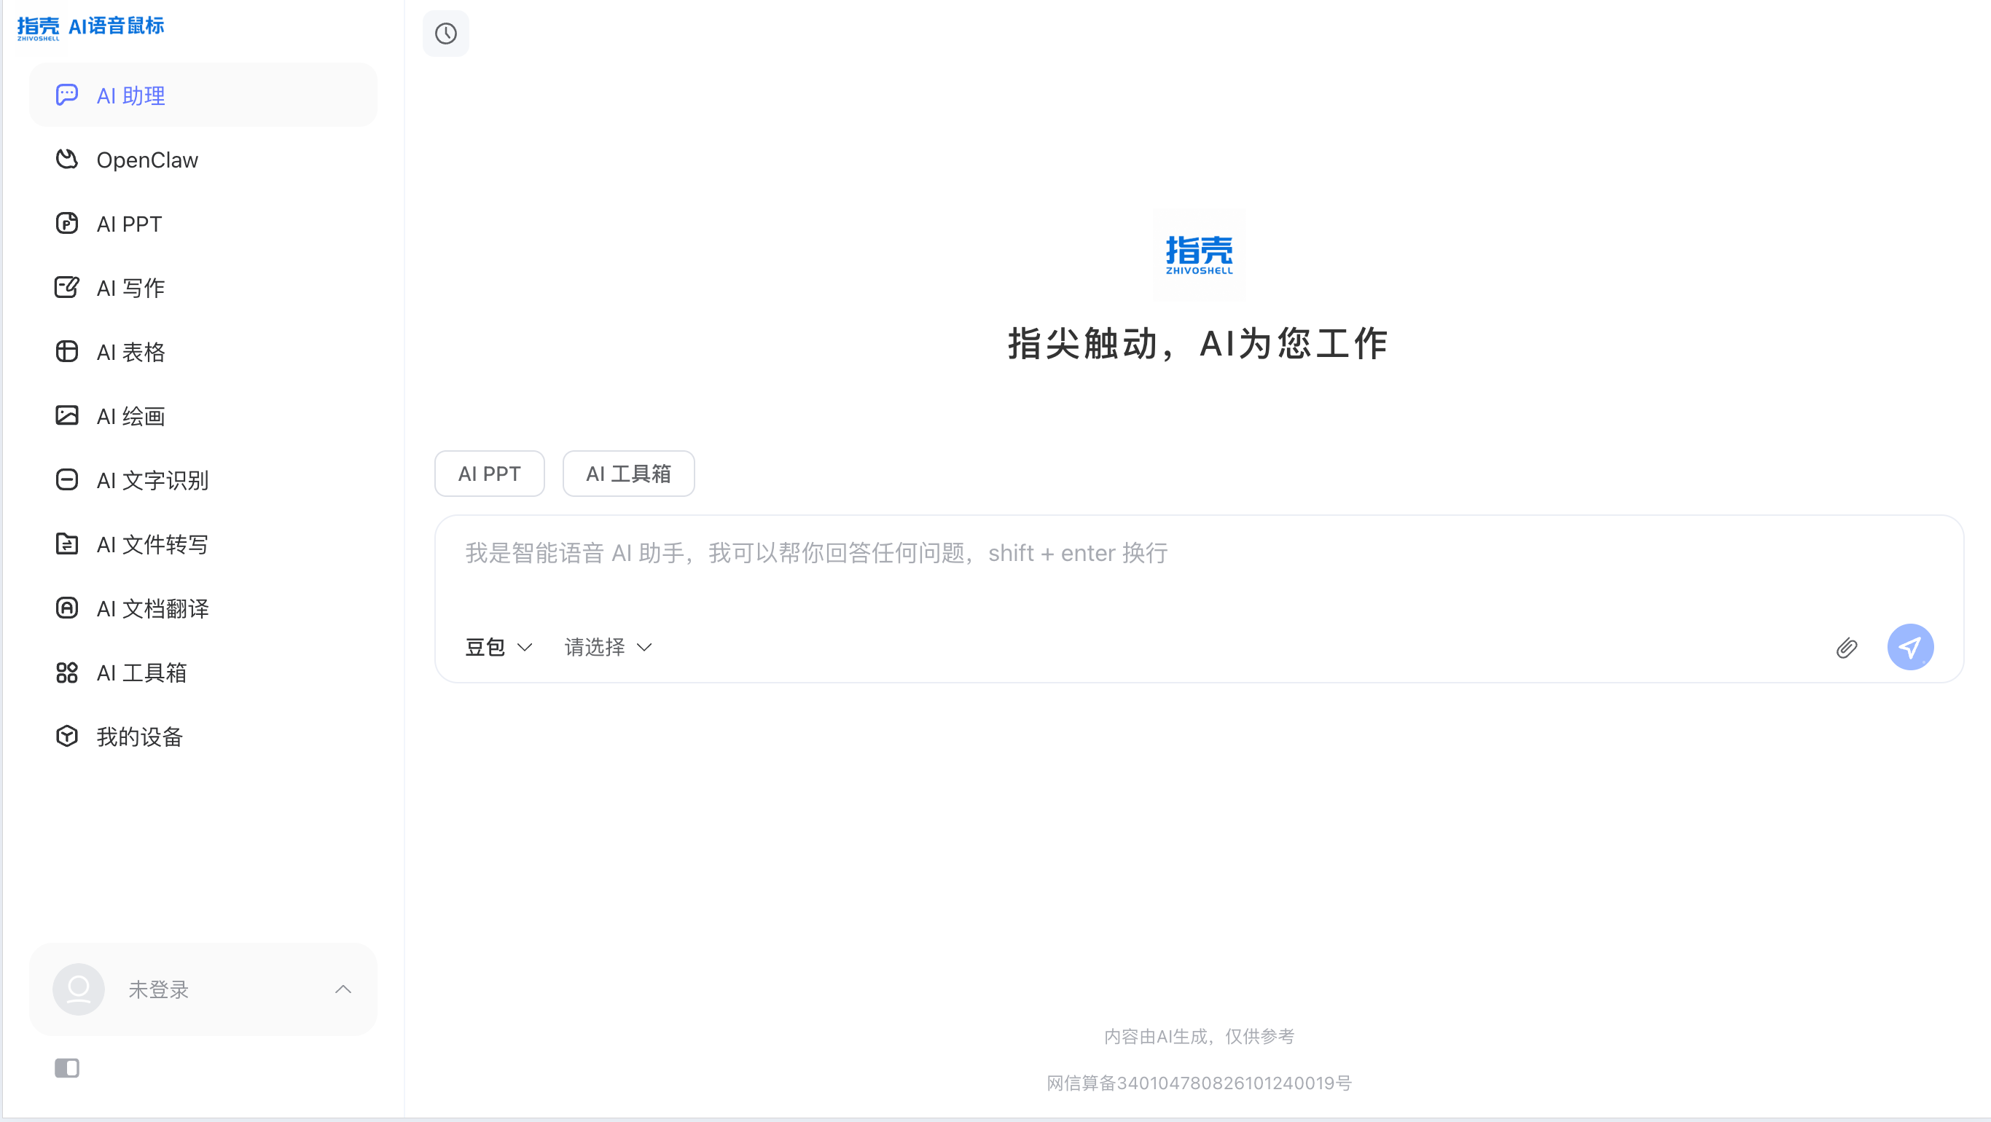Click the AI PPT sidebar icon
1991x1122 pixels.
click(67, 224)
